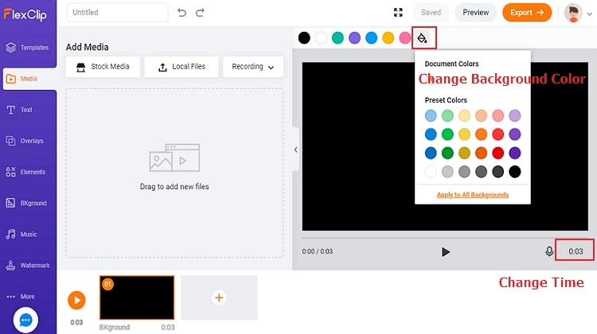The width and height of the screenshot is (597, 334).
Task: Open the paint bucket background color picker
Action: [x=422, y=38]
